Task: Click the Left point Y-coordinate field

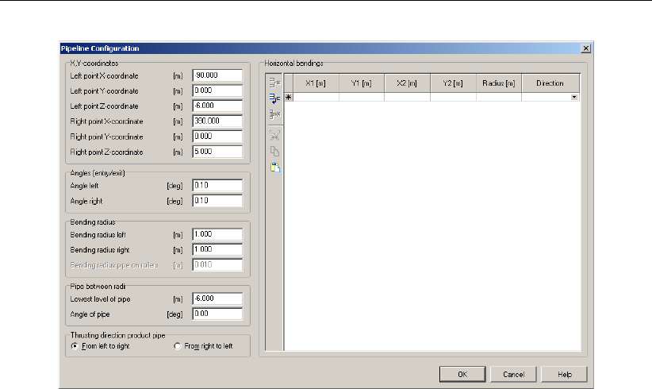Action: (x=217, y=91)
